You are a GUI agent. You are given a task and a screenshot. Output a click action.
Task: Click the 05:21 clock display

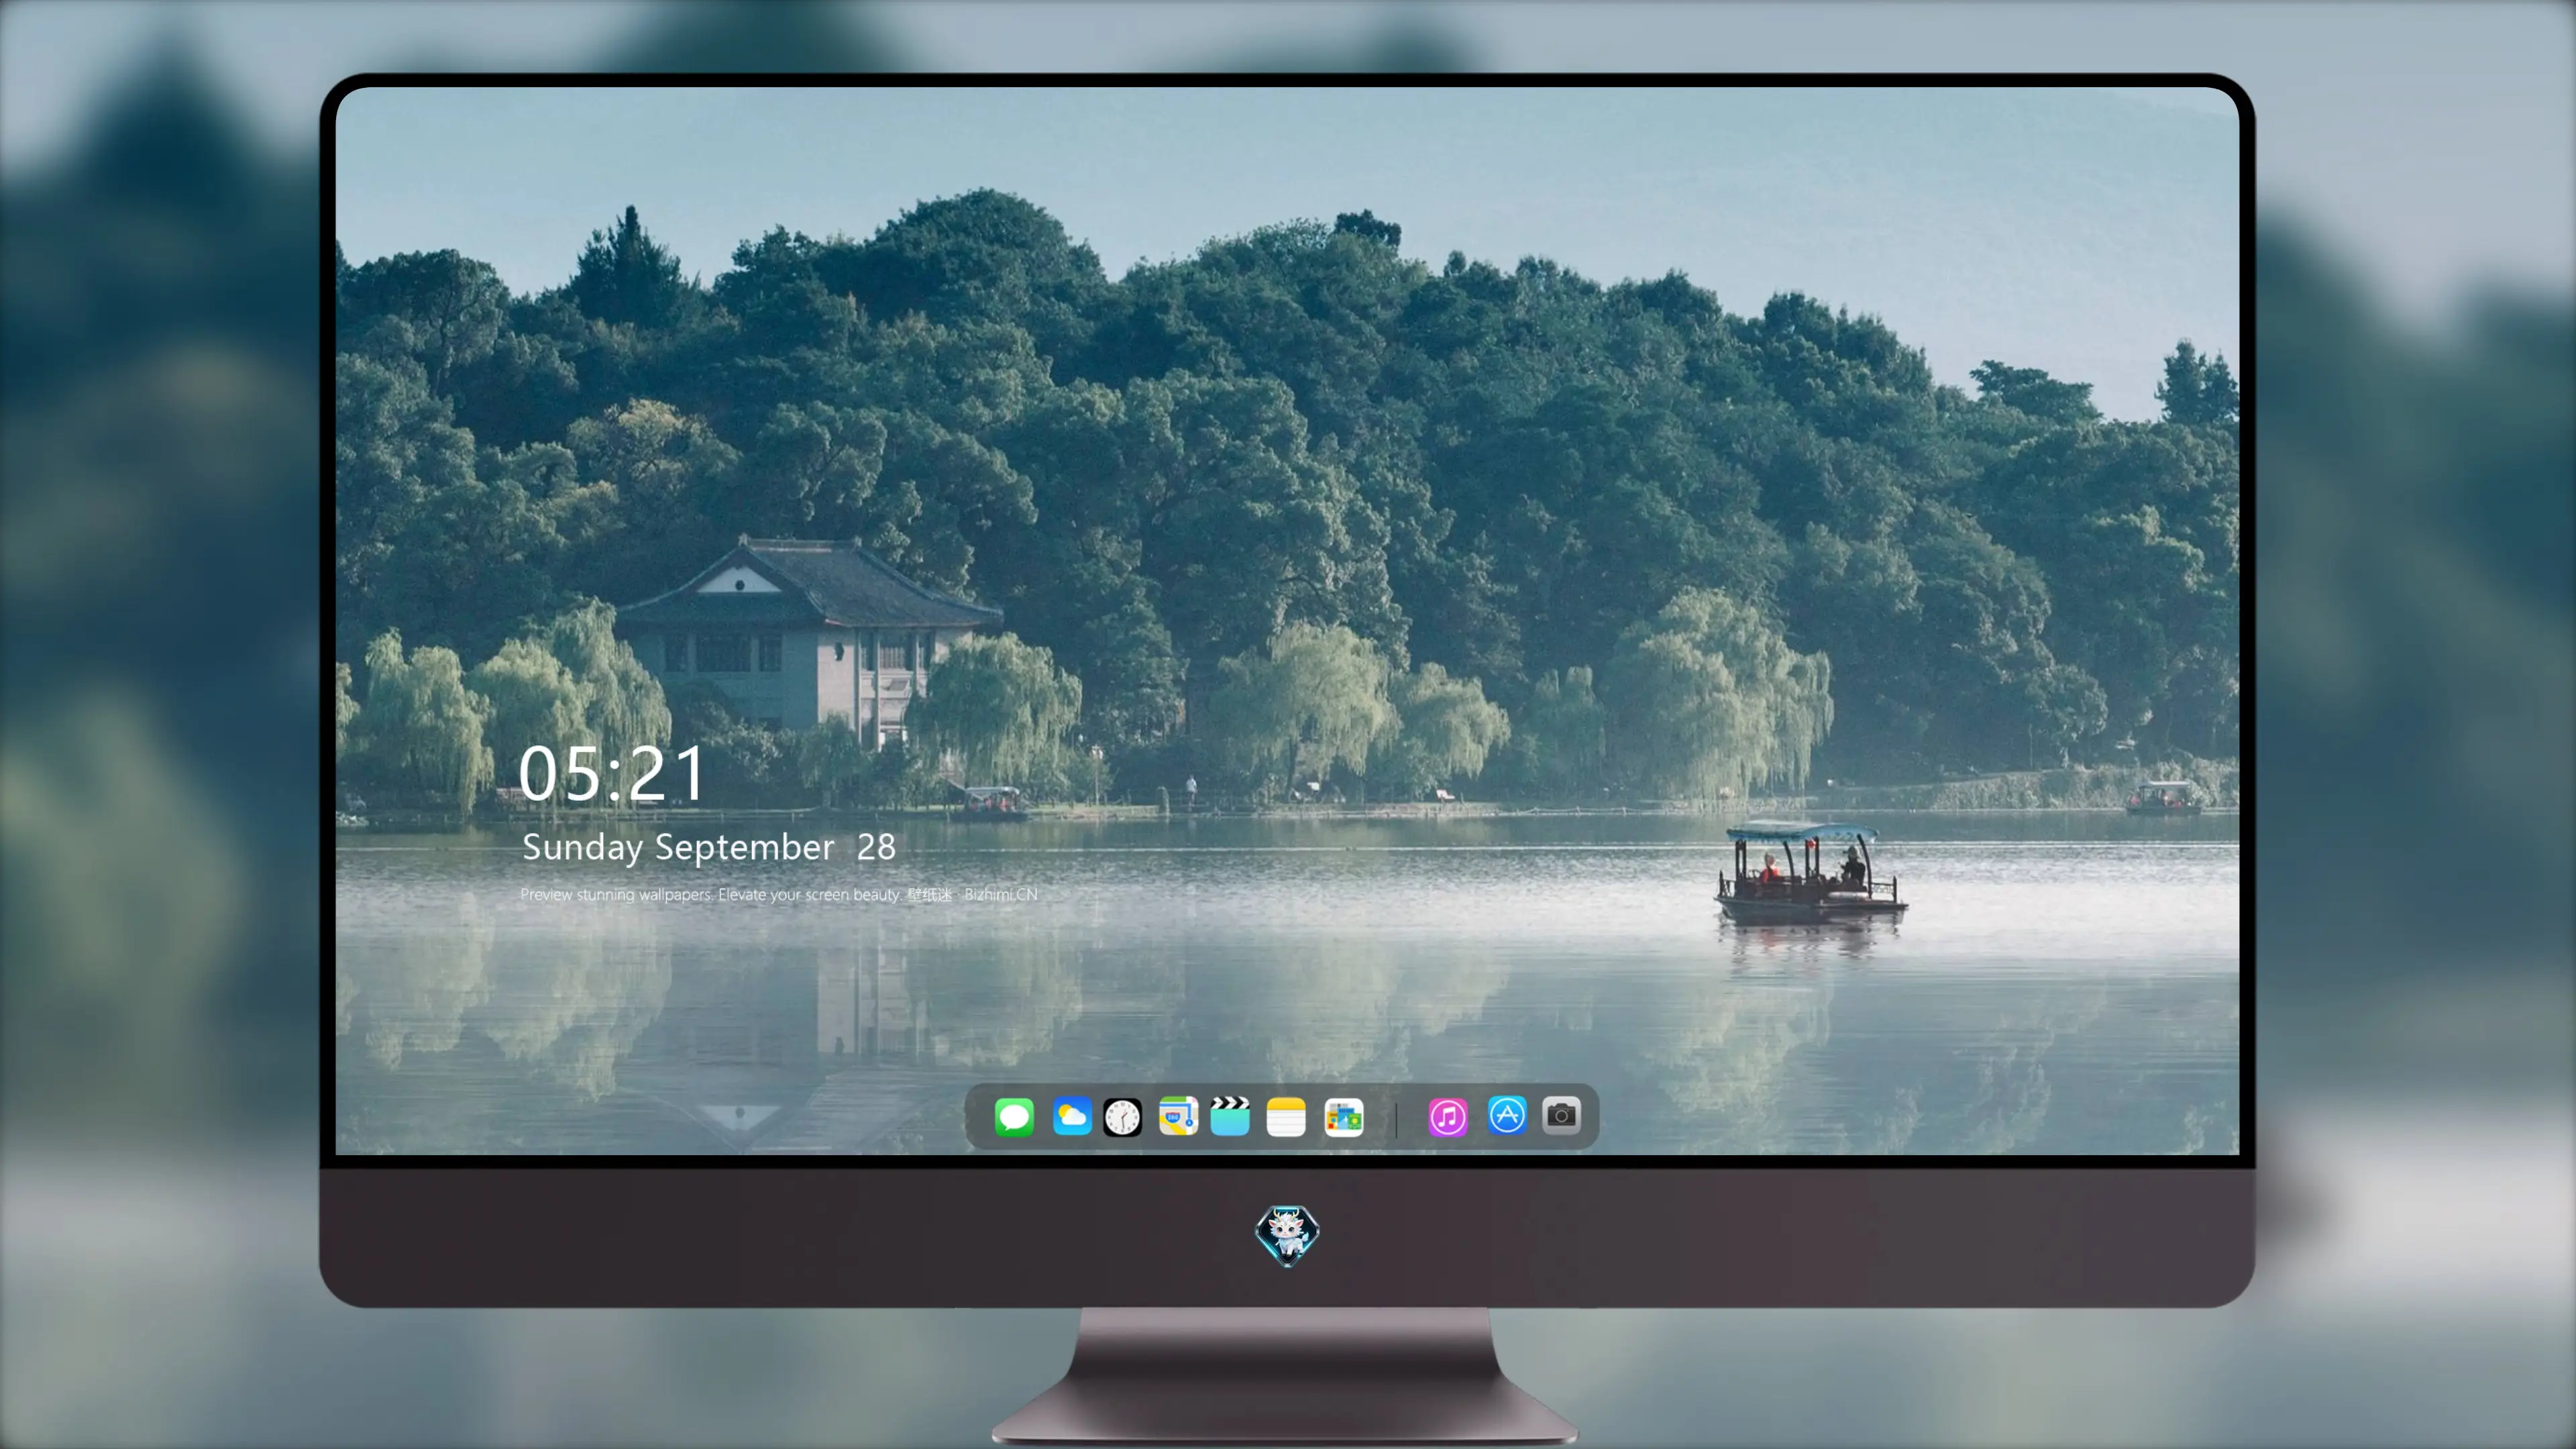612,774
